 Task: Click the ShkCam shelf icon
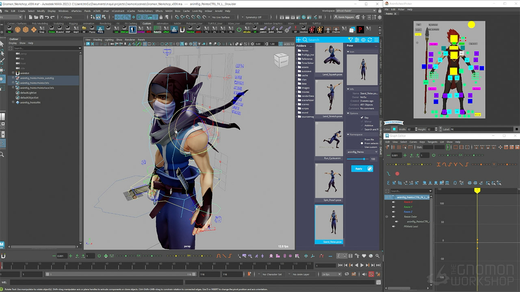click(x=125, y=29)
